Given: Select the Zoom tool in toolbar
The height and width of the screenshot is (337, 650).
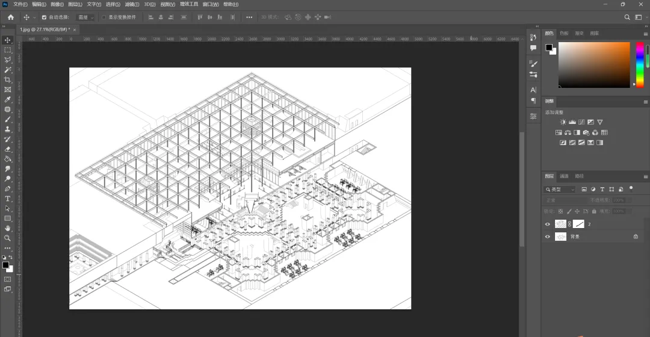Looking at the screenshot, I should 7,238.
